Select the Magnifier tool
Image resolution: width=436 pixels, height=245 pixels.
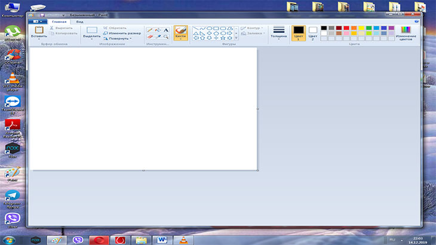[165, 36]
